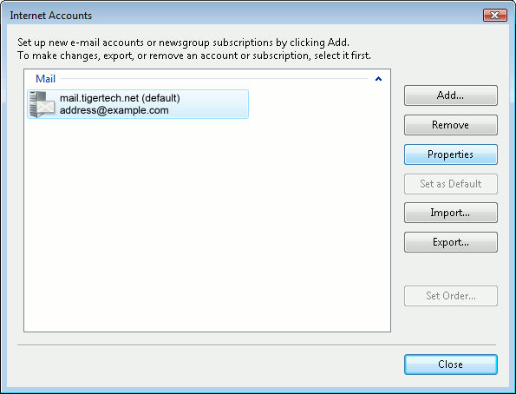Remove the selected mail account
516x394 pixels.
click(450, 125)
